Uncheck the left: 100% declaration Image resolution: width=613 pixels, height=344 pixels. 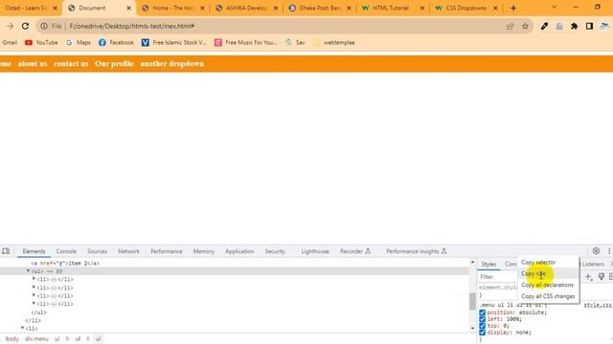[483, 319]
